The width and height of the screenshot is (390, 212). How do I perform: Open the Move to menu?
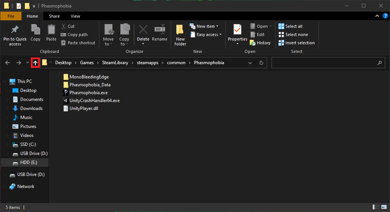pos(108,35)
